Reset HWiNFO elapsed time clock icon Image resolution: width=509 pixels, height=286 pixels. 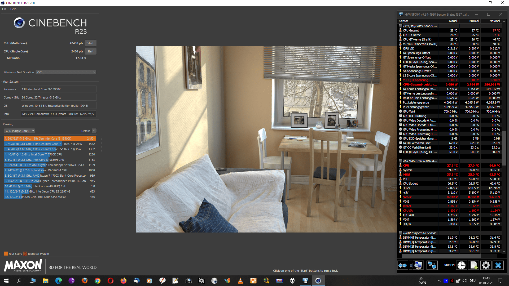click(462, 265)
